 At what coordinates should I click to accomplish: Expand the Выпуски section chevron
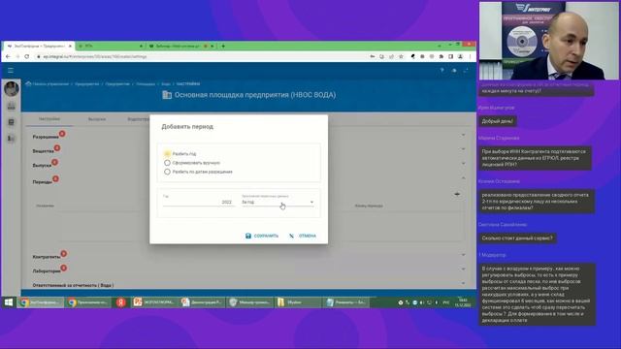463,164
